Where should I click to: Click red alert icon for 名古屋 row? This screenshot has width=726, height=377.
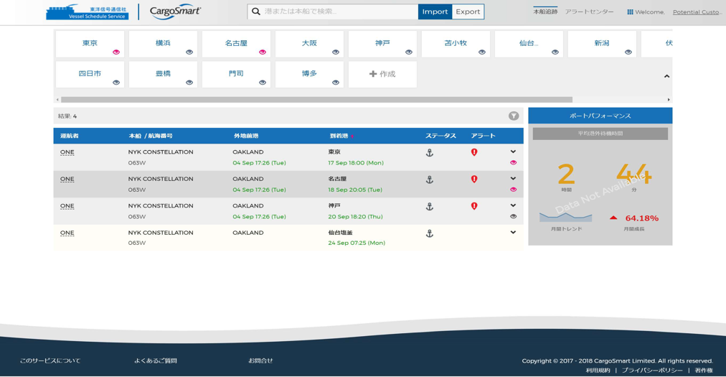coord(474,180)
